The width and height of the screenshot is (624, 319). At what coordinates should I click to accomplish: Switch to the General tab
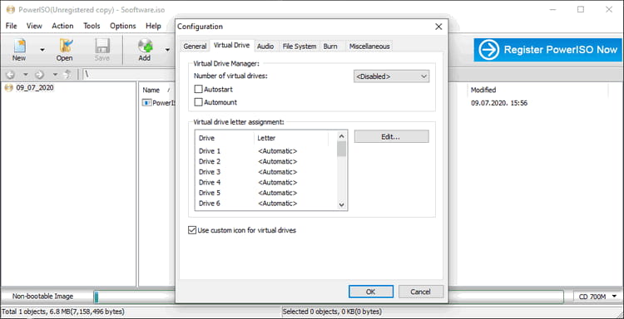195,47
